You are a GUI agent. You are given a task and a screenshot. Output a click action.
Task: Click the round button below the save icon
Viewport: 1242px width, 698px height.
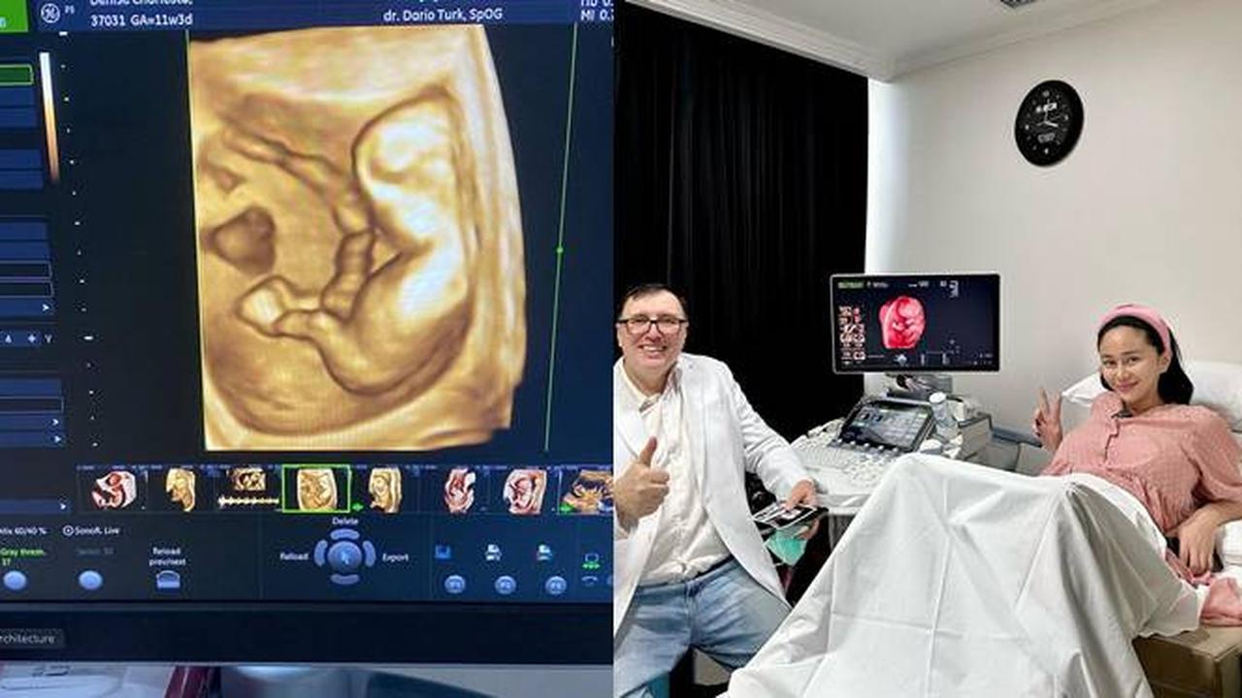click(x=454, y=584)
